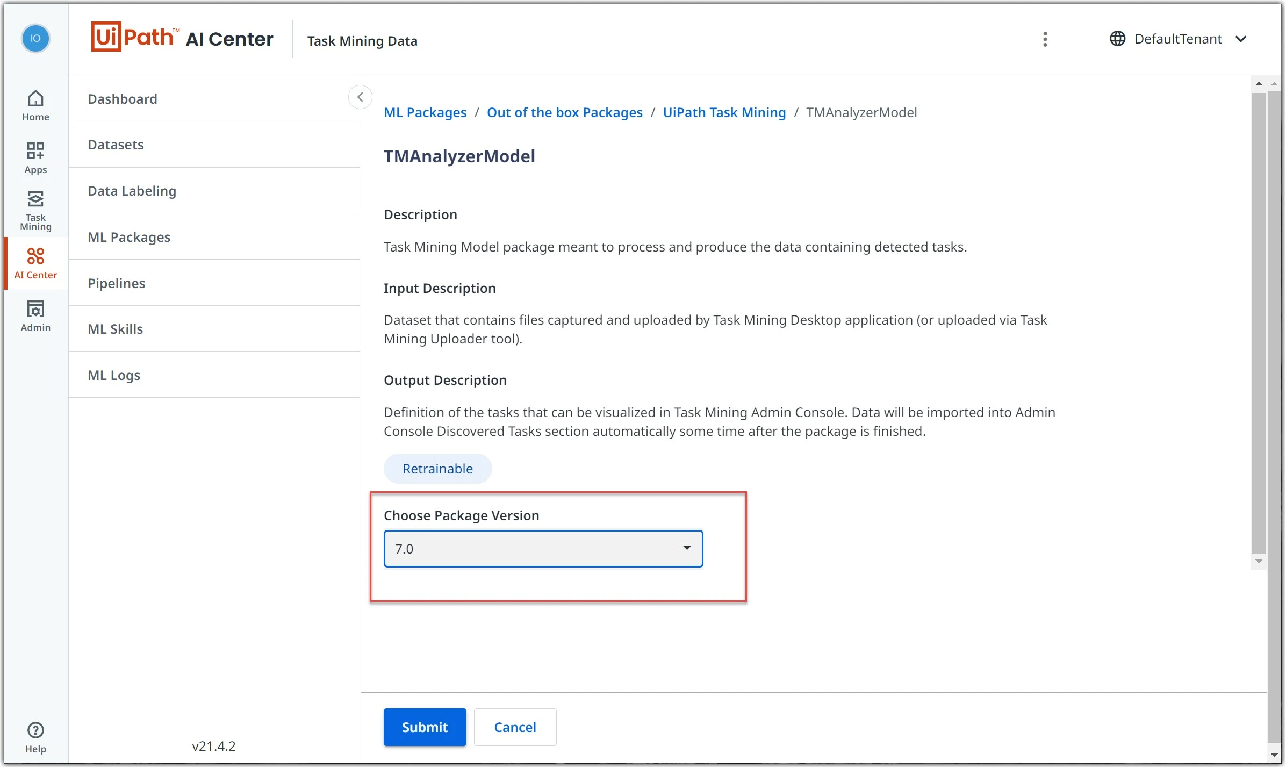Click the inner content scrollbar up arrow
Viewport: 1286px width, 768px height.
coord(1259,84)
